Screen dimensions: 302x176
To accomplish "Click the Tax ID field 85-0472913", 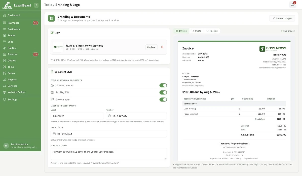I will (x=109, y=134).
